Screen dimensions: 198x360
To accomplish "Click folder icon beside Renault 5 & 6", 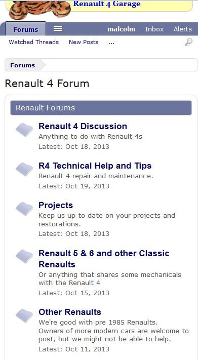I will (x=24, y=256).
